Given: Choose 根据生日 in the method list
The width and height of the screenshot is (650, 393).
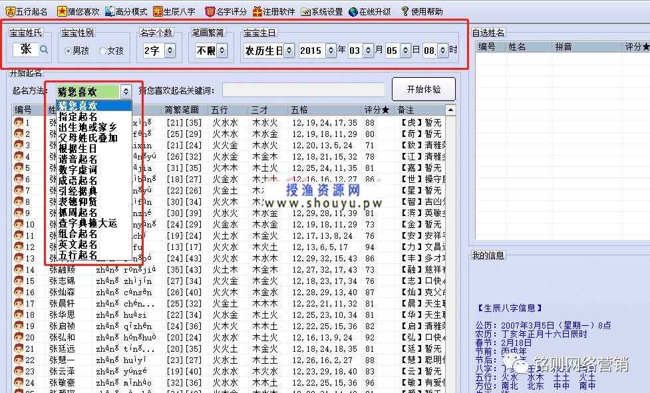Looking at the screenshot, I should (94, 148).
